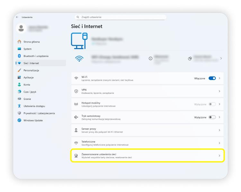Click 'Zatrzymaj komunikację bezprzewodową' description text

pyautogui.click(x=101, y=119)
